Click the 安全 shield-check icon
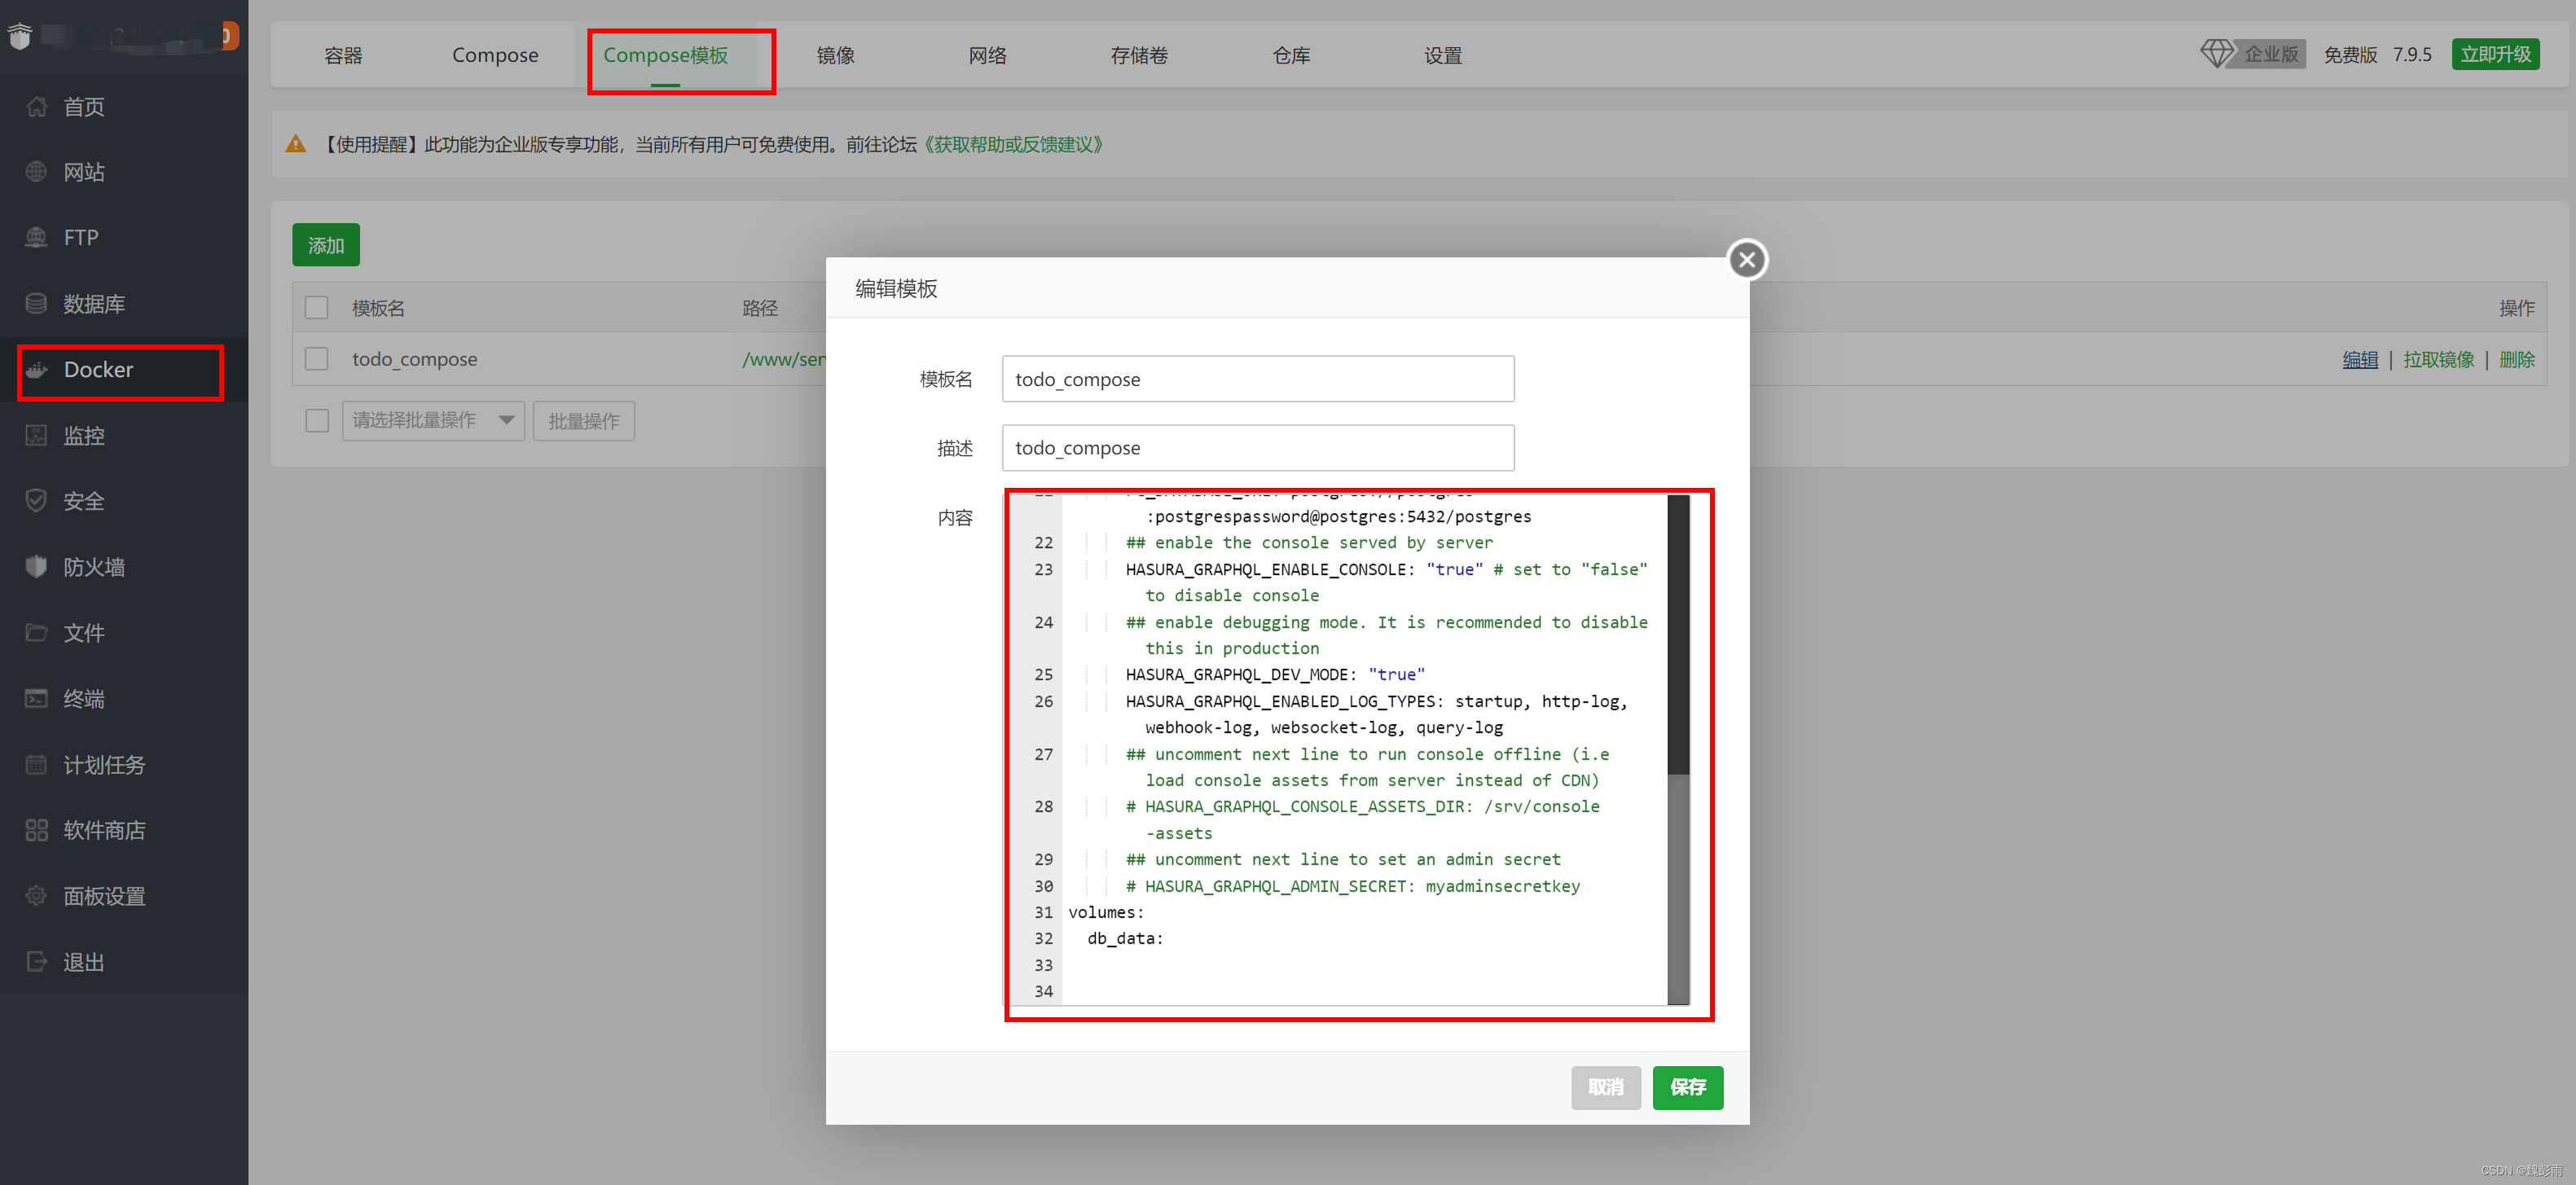This screenshot has height=1185, width=2576. coord(36,501)
